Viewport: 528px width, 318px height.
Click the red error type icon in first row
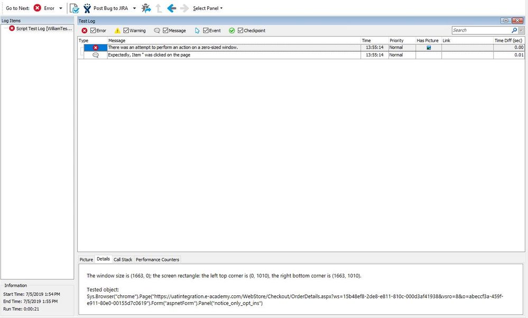tap(96, 48)
